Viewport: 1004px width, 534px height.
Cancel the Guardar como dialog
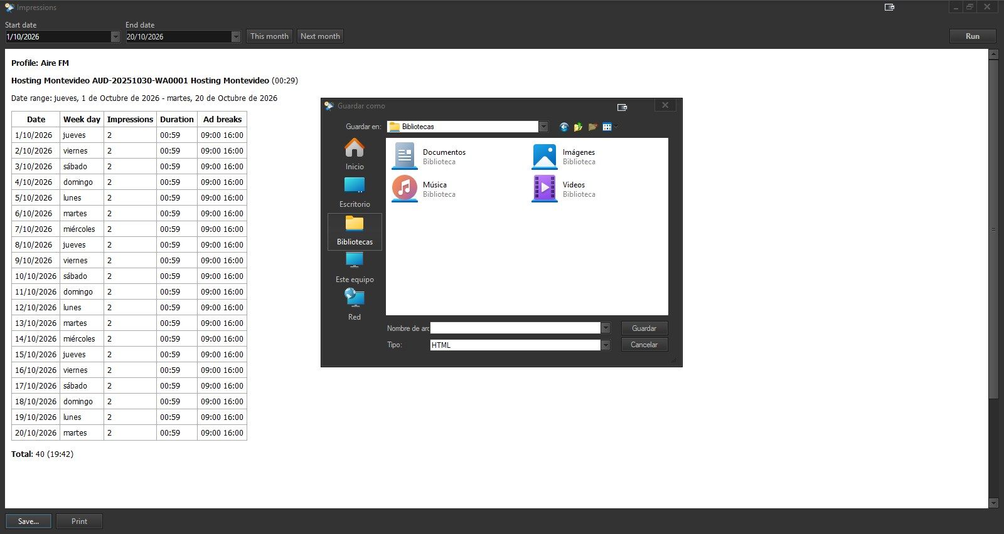(644, 345)
